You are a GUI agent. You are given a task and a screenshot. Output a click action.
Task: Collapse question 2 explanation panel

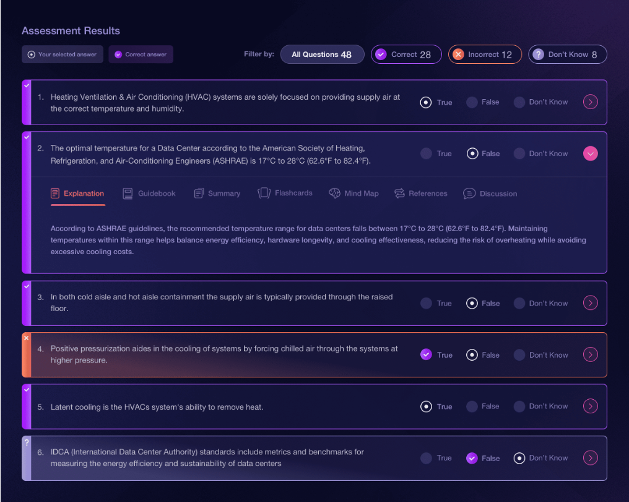591,154
